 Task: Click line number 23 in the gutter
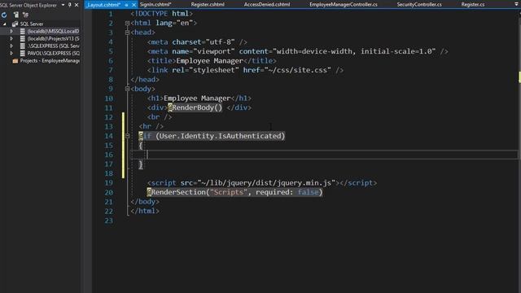[108, 221]
